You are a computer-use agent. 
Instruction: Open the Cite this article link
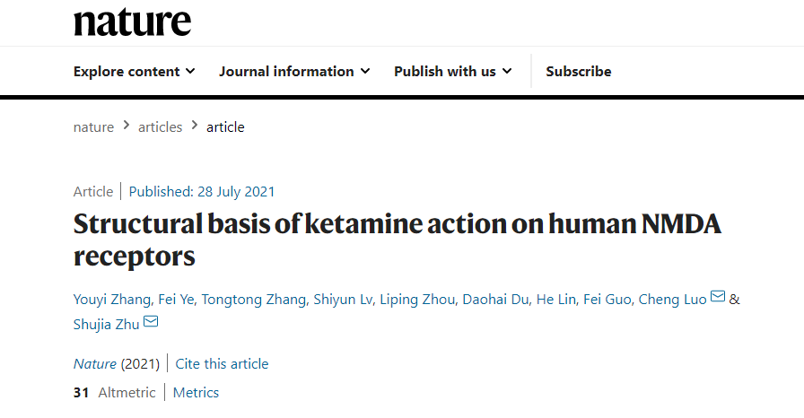[x=222, y=364]
